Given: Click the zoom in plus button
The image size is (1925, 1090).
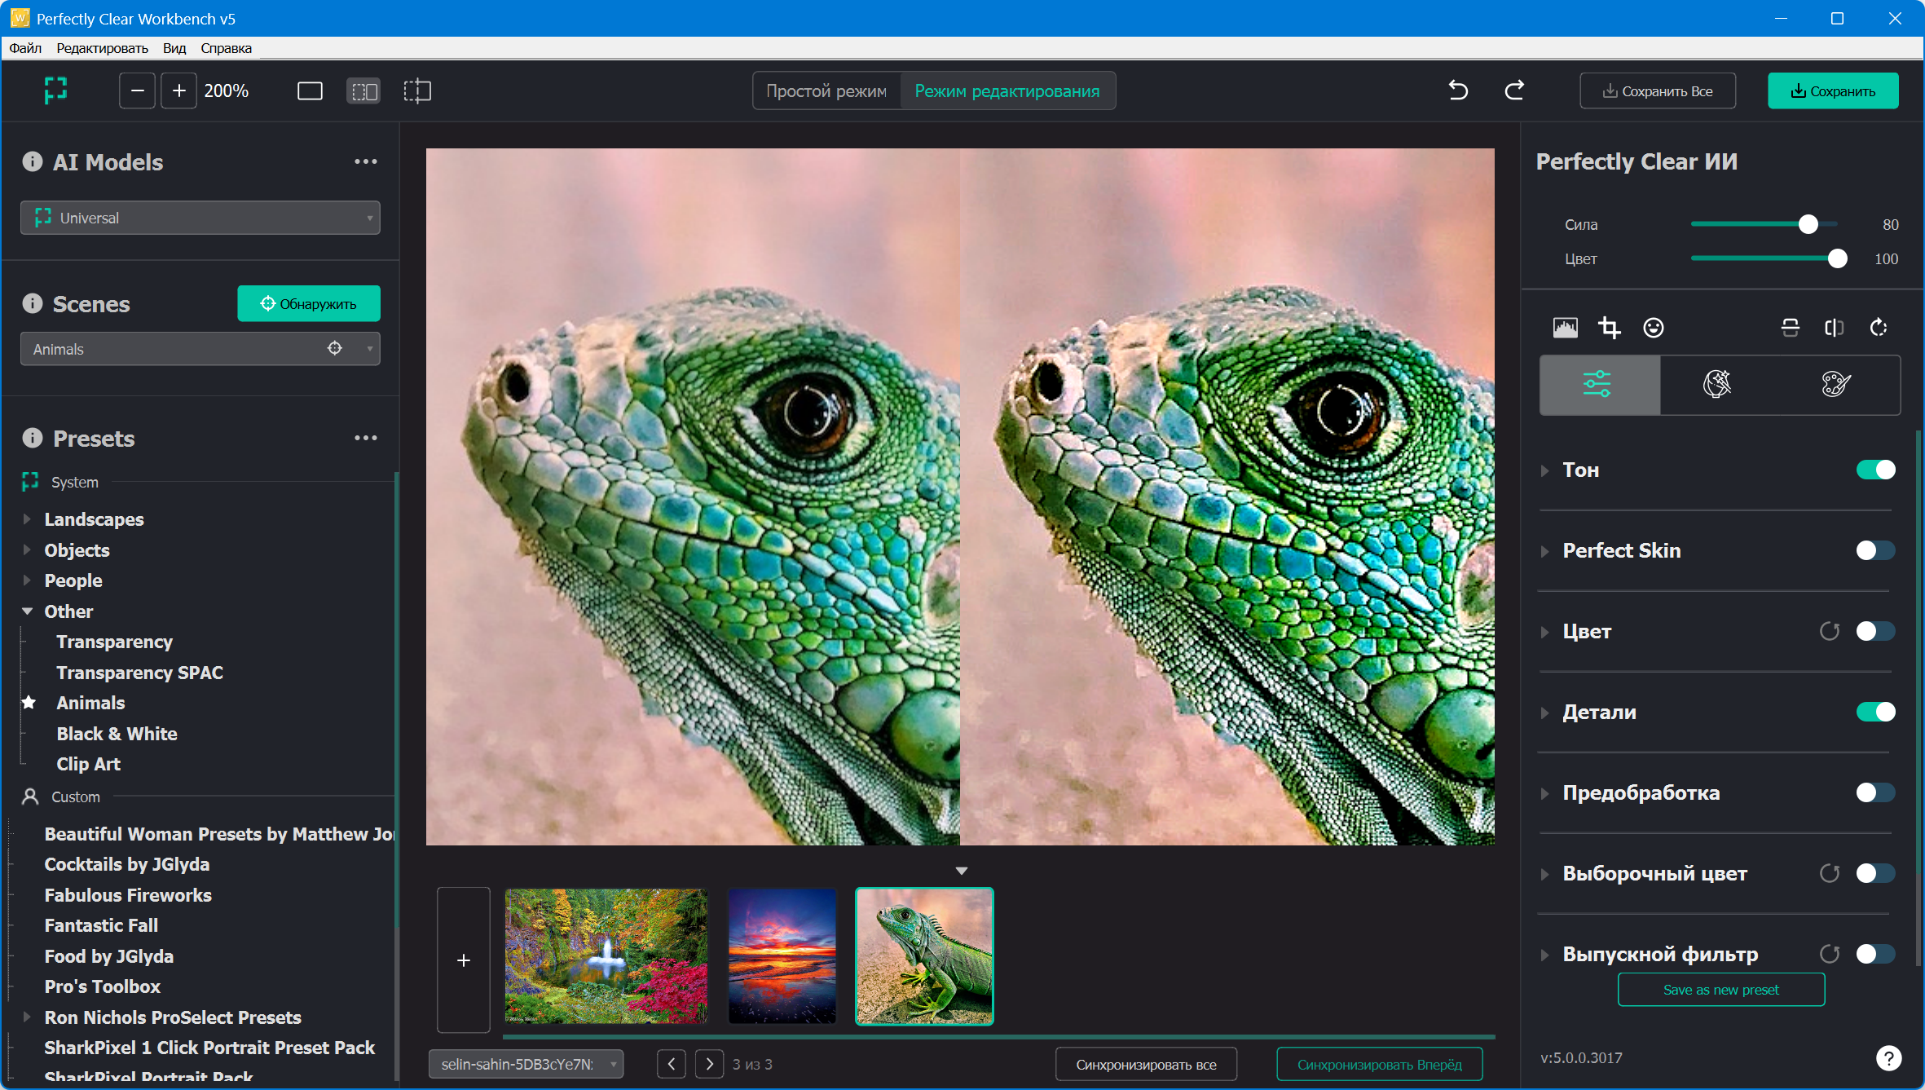Looking at the screenshot, I should [178, 90].
